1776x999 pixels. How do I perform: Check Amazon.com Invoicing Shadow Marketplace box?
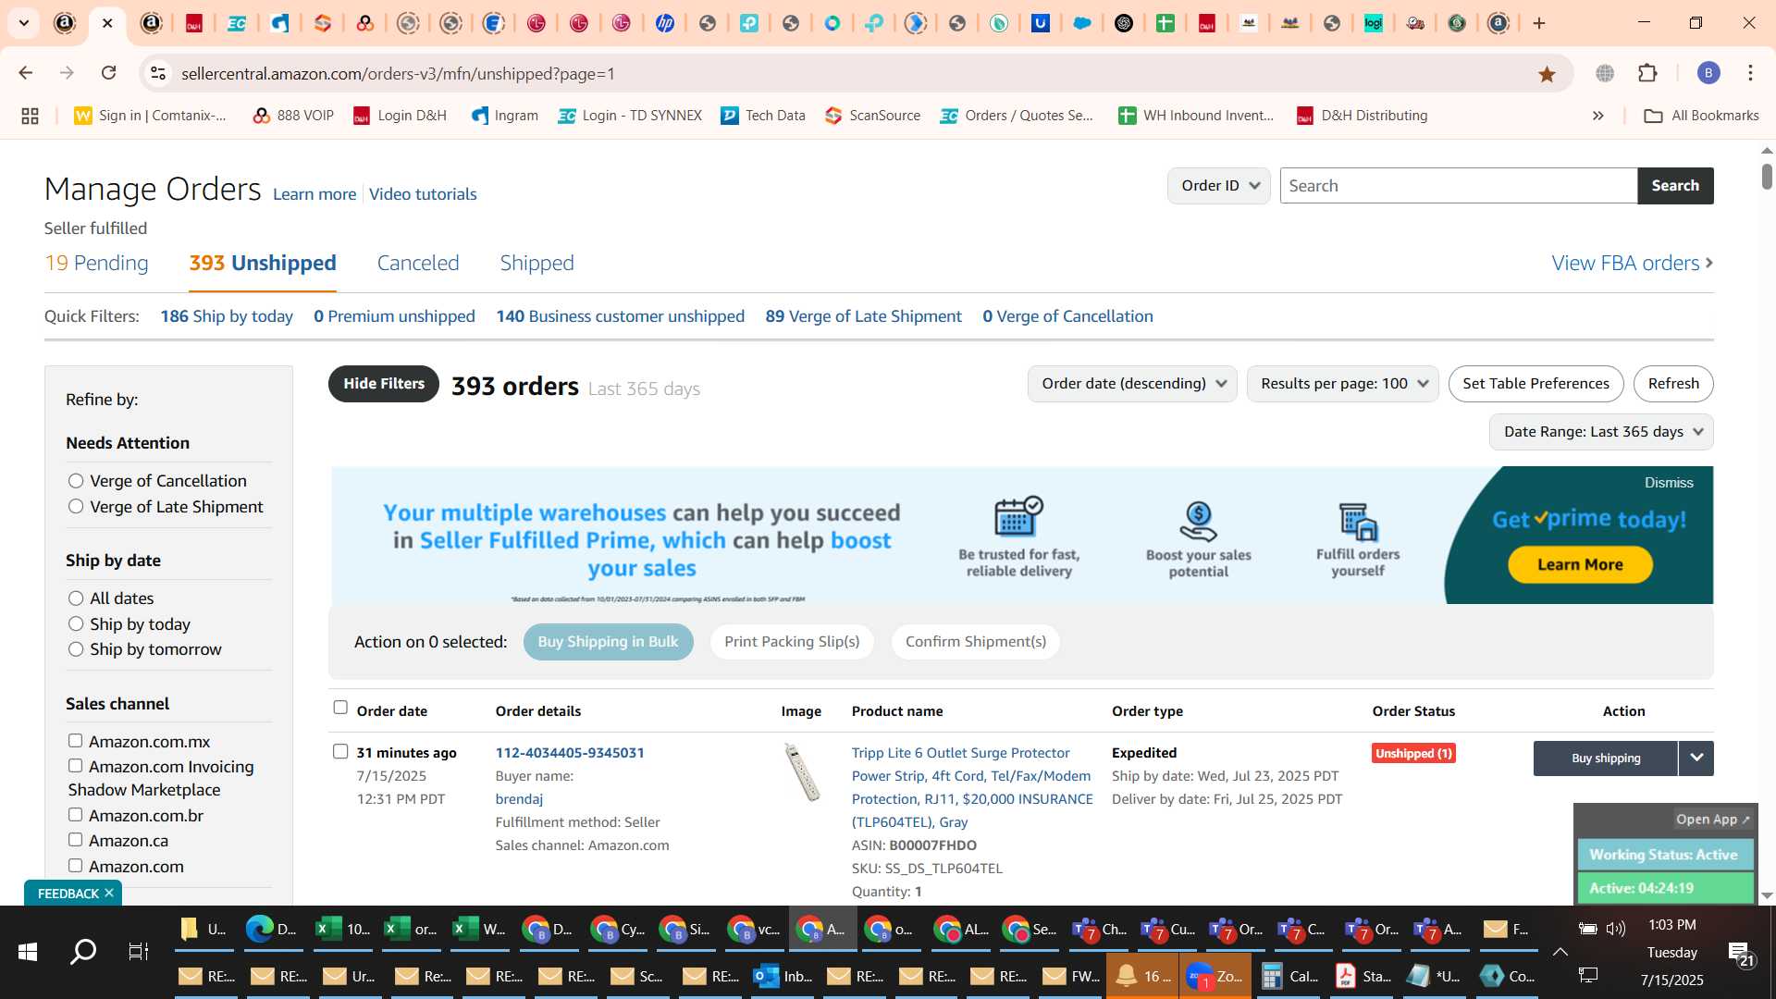pos(75,766)
